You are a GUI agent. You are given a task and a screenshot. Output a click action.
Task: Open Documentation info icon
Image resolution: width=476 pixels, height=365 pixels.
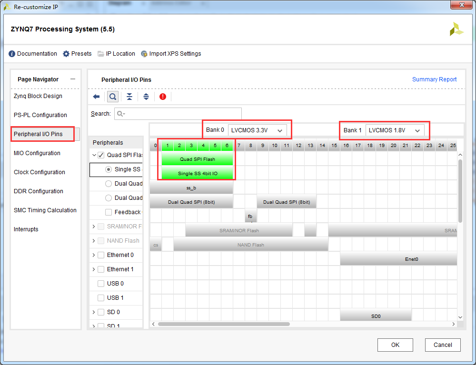[x=12, y=54]
